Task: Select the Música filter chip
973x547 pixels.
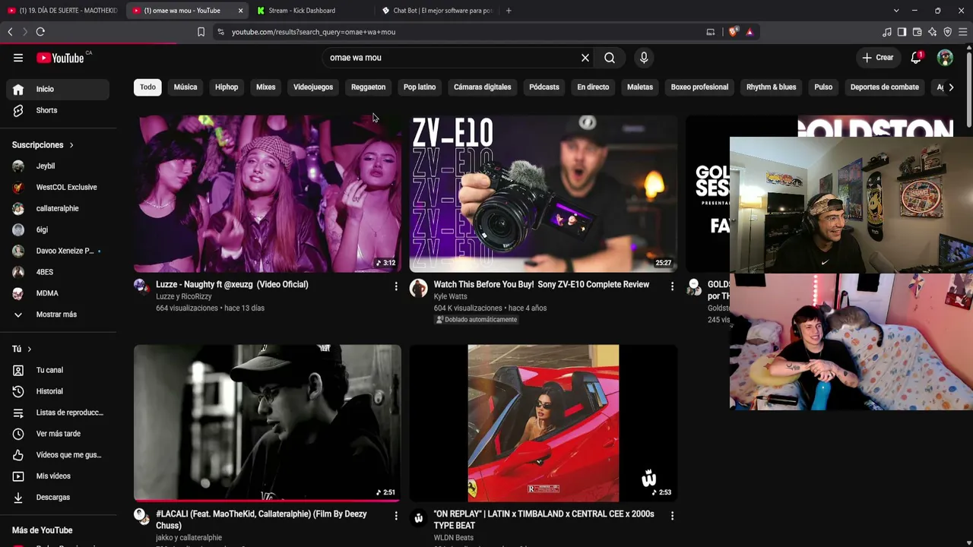Action: (185, 87)
